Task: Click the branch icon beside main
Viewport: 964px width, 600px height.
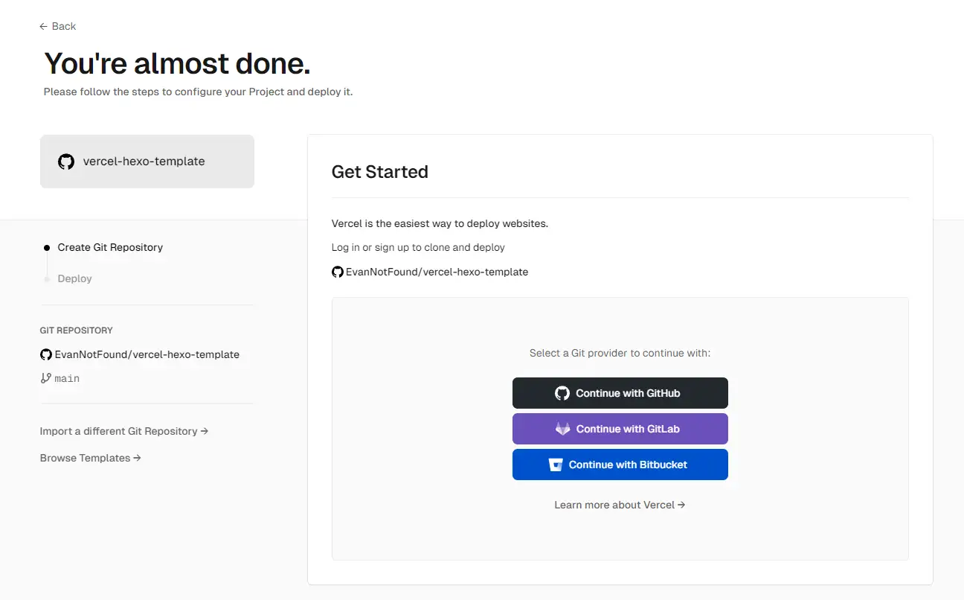Action: pos(46,378)
